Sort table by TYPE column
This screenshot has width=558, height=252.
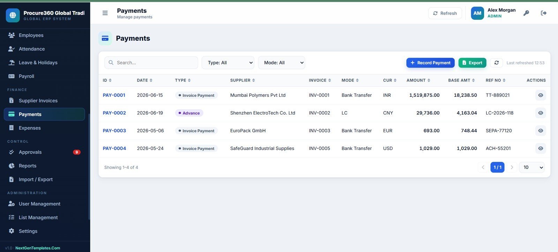pyautogui.click(x=183, y=80)
